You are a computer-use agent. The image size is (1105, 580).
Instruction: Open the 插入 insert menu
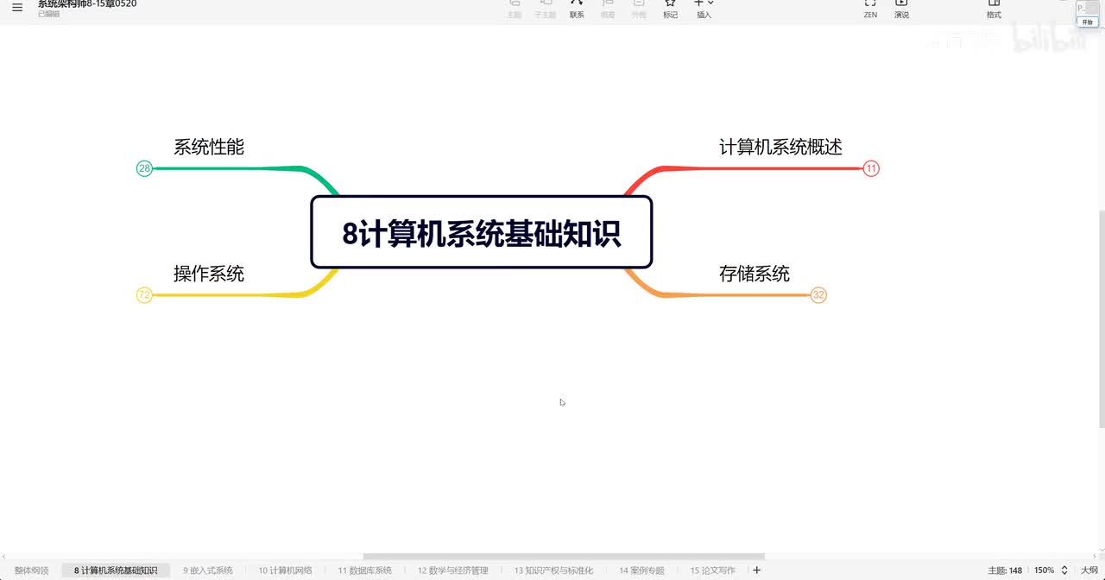point(704,9)
